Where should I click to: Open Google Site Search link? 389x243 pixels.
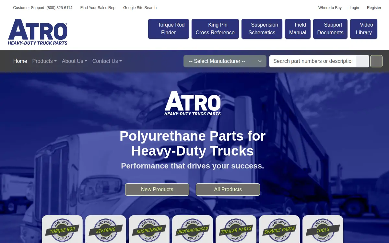coord(140,8)
